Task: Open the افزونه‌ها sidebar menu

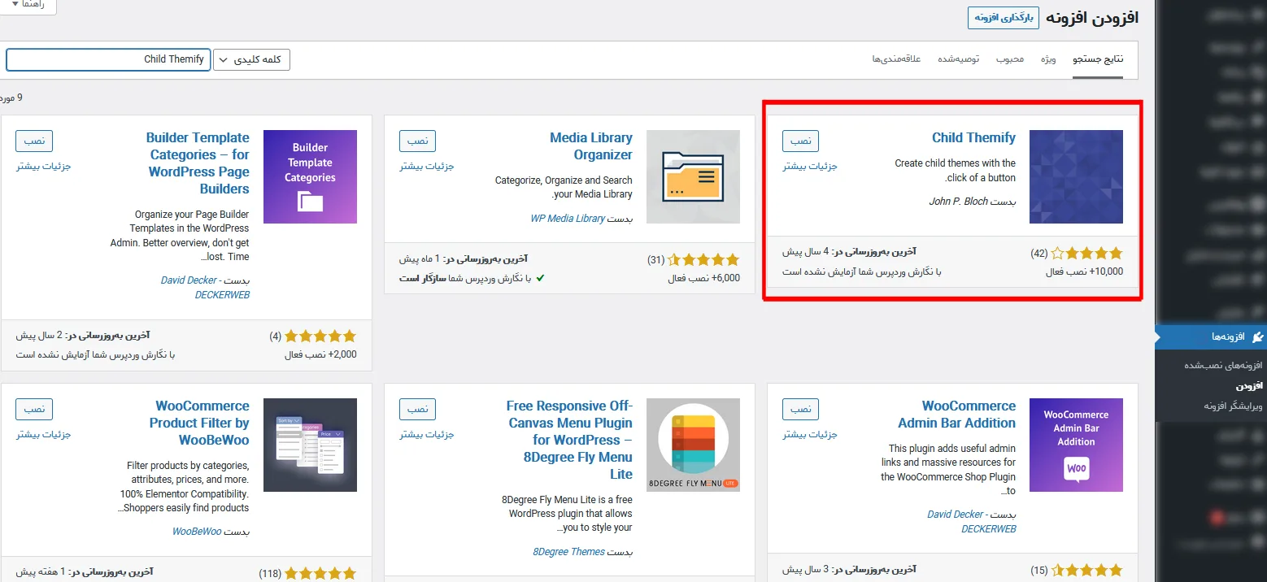Action: [1211, 337]
